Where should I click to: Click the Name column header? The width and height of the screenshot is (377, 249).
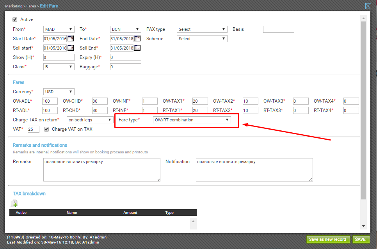pyautogui.click(x=72, y=213)
